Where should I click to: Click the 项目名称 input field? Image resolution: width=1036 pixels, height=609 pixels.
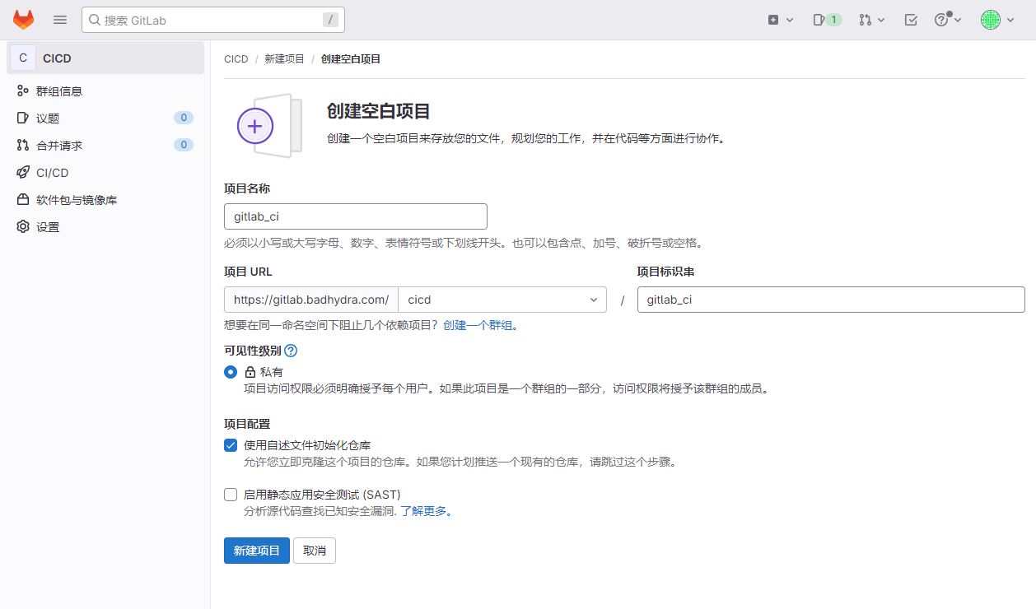(356, 216)
